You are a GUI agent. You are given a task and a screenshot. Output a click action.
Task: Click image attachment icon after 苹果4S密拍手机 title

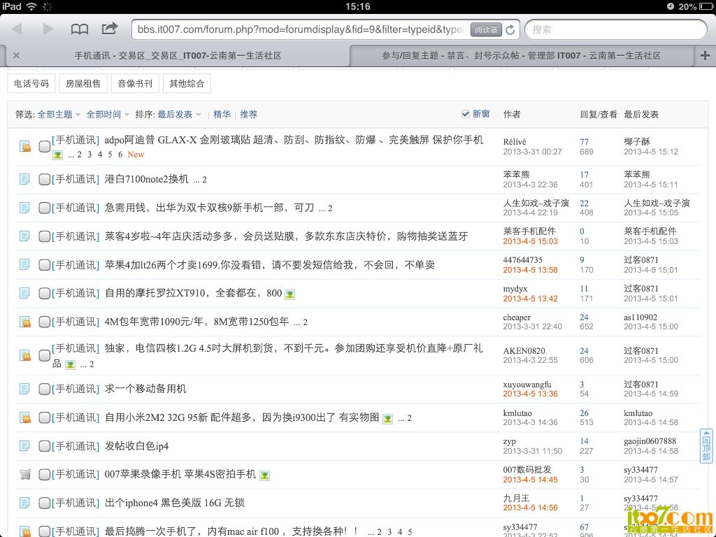point(264,475)
